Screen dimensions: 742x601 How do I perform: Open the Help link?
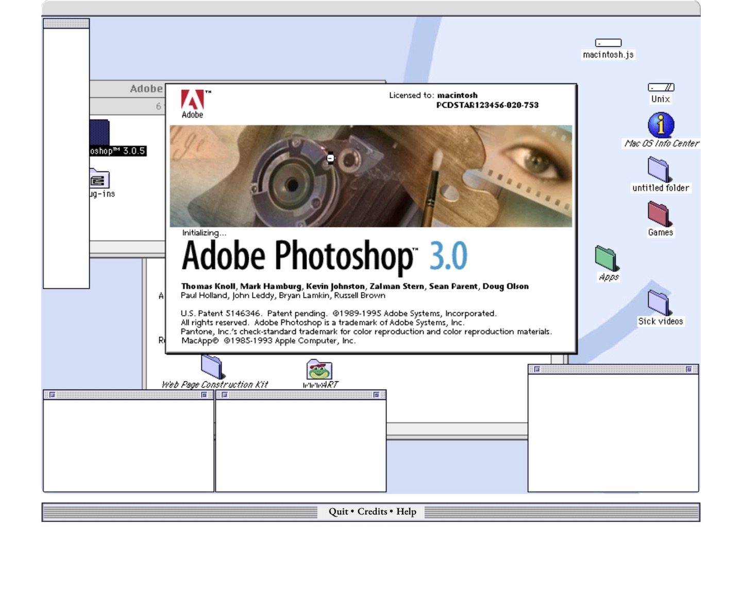pyautogui.click(x=406, y=511)
